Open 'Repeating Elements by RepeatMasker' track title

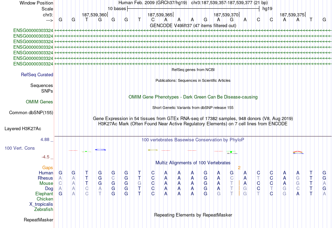point(193,215)
